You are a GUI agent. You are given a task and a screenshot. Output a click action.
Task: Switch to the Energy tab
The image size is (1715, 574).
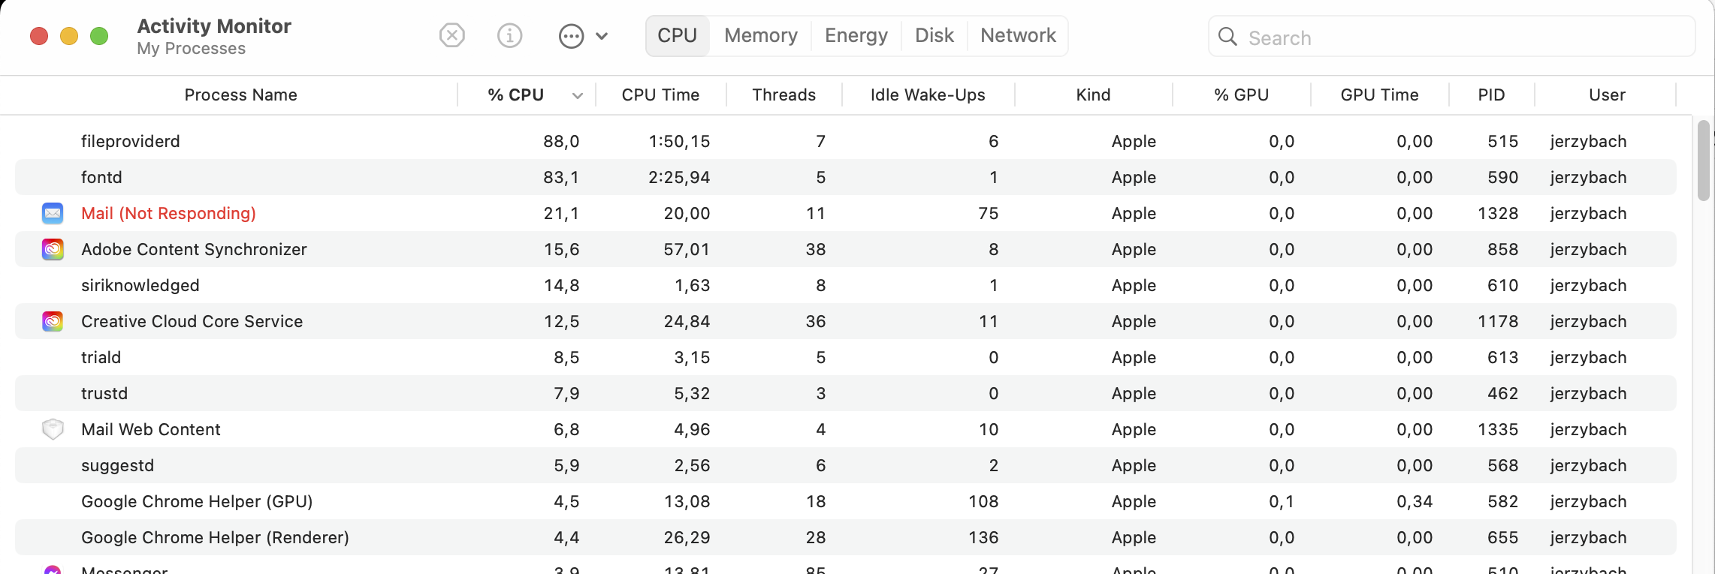tap(856, 35)
